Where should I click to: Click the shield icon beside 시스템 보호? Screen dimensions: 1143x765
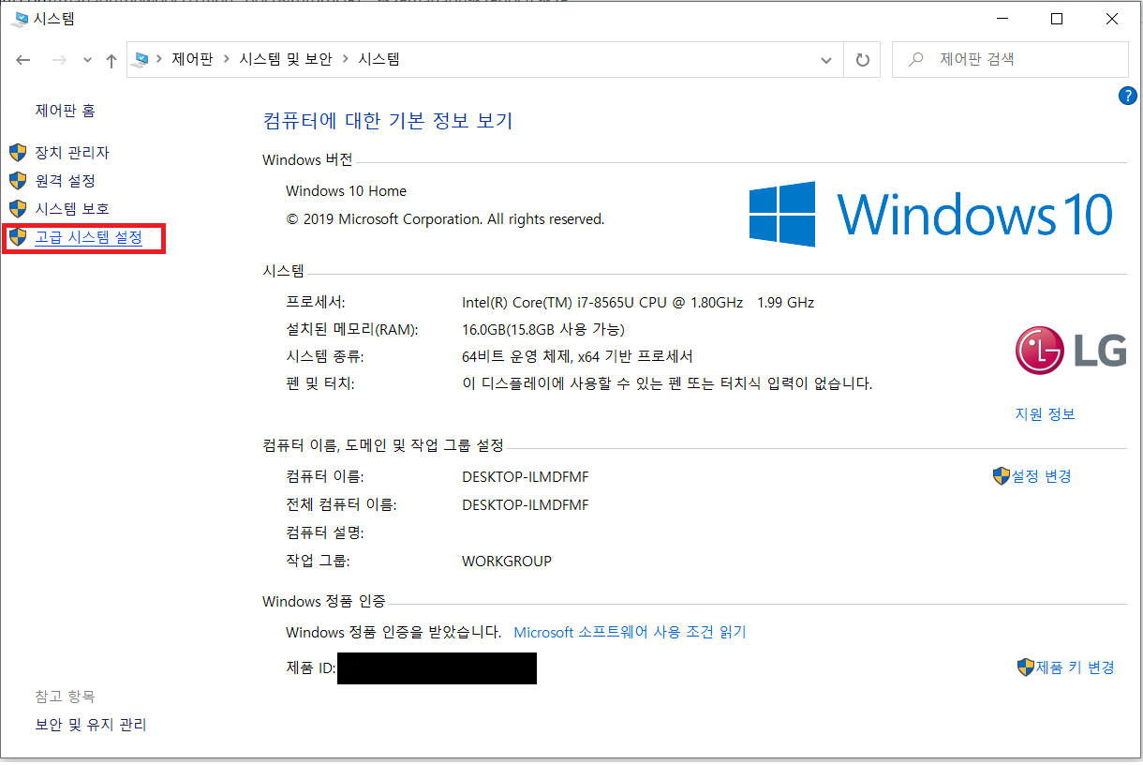click(x=17, y=208)
